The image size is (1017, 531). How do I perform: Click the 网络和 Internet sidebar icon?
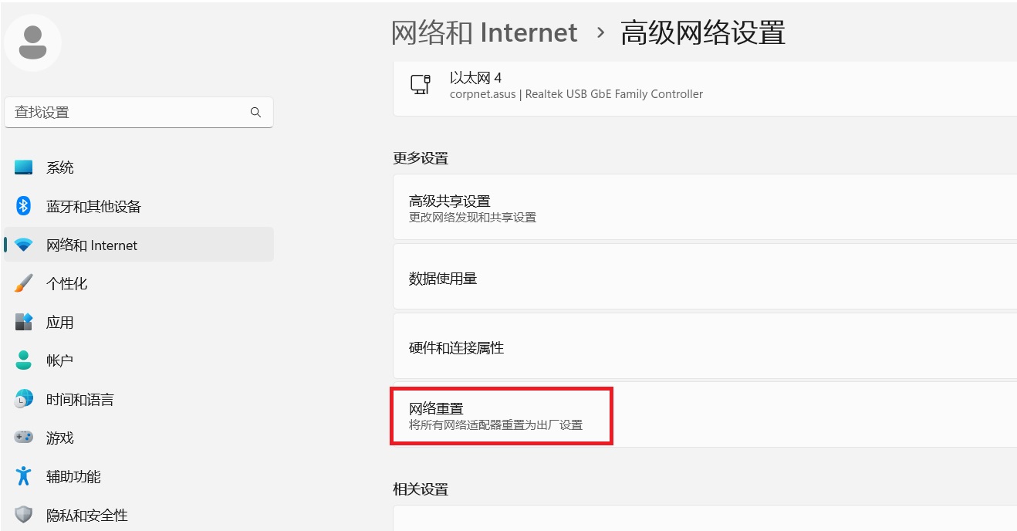click(x=24, y=245)
